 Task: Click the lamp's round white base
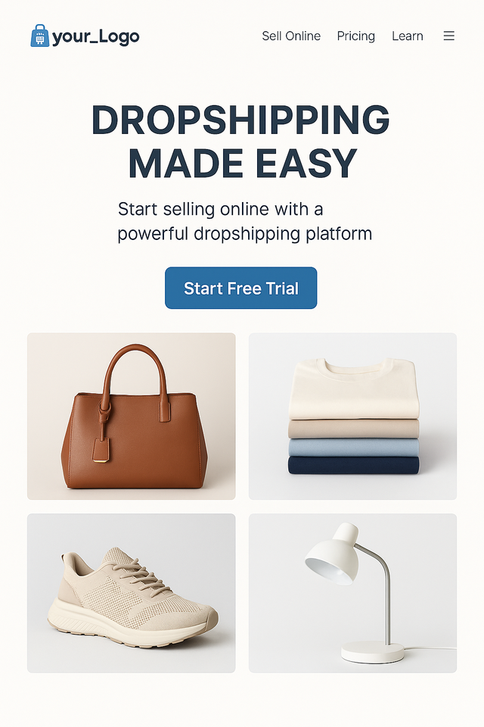[x=373, y=652]
